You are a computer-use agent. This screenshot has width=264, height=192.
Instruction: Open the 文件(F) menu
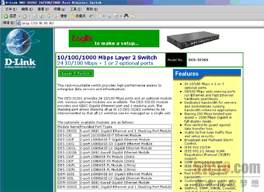11,9
